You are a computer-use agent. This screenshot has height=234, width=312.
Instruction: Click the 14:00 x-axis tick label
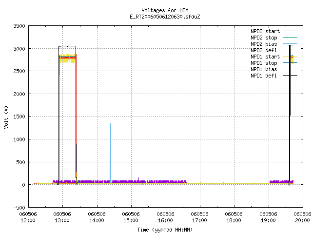click(x=97, y=220)
